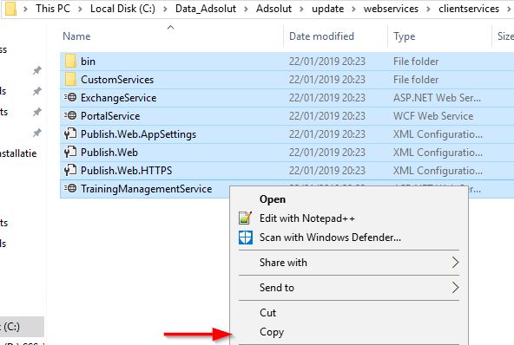Screen dimensions: 514x345
Task: Open the chevron after webservices breadcrumb
Action: [428, 9]
